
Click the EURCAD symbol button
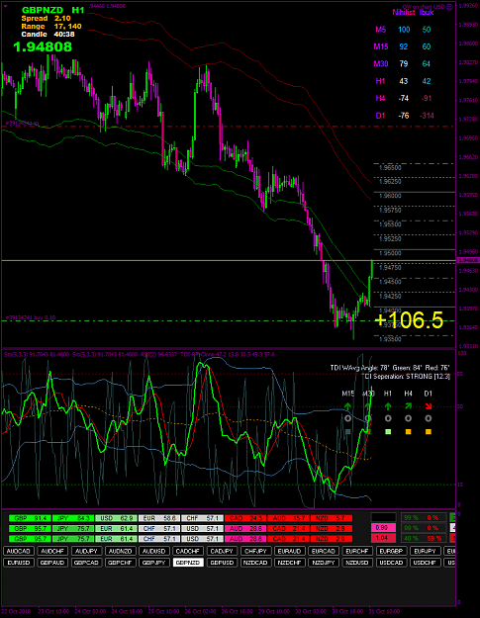click(324, 551)
